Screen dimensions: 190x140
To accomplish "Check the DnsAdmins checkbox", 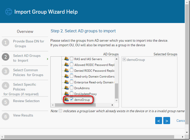I will pyautogui.click(x=72, y=88).
